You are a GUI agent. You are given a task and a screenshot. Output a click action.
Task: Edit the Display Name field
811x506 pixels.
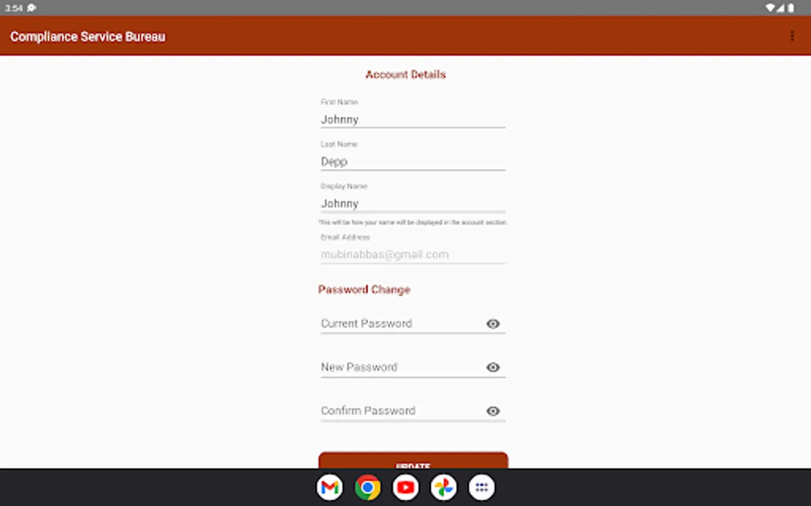[413, 204]
